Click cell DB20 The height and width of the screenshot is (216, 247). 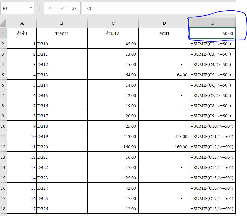click(x=62, y=147)
